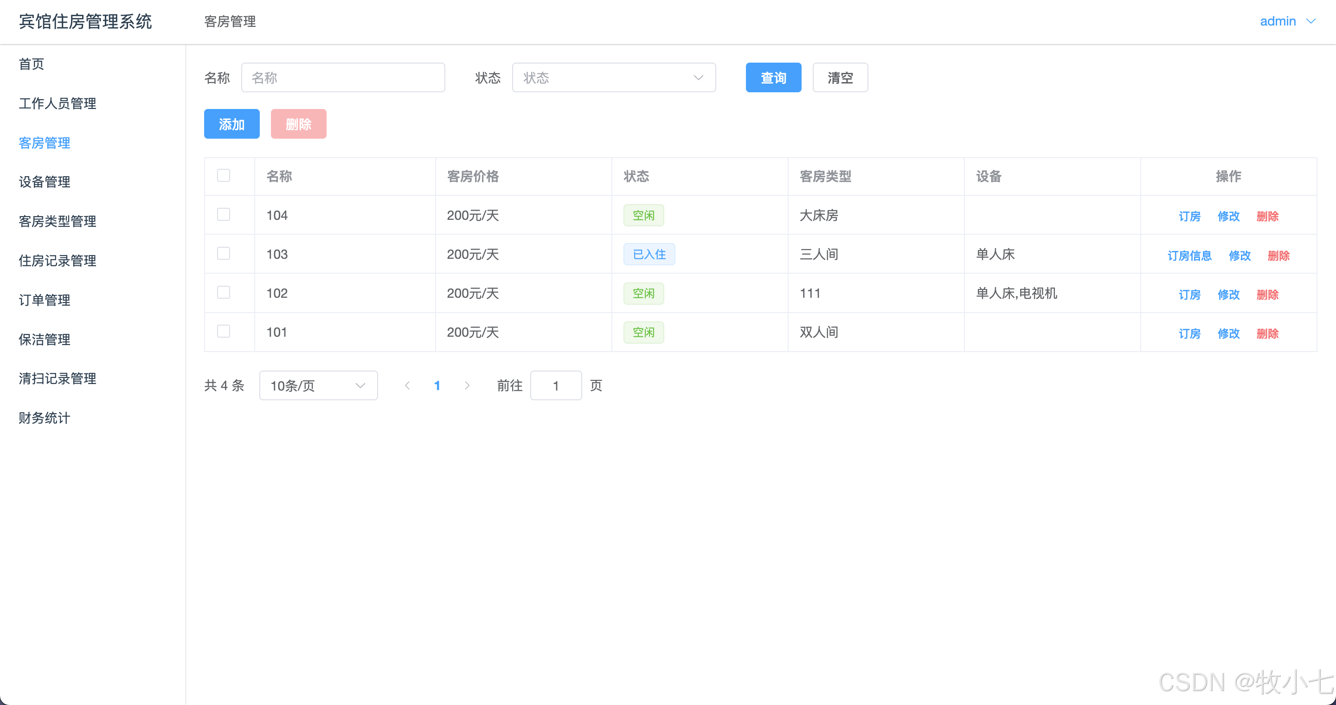Tick the checkbox for room 104
Viewport: 1336px width, 705px height.
pyautogui.click(x=224, y=215)
